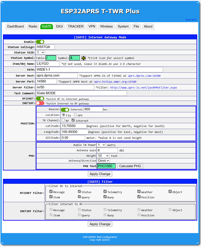The width and height of the screenshot is (201, 247).
Task: Uncheck RF2INET Telemetry filter checkbox
Action: [x=105, y=191]
